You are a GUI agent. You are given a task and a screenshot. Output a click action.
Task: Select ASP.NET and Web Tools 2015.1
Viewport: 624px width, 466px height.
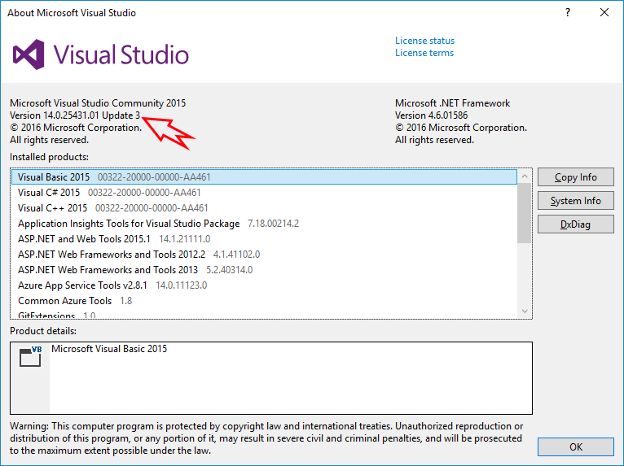coord(84,239)
